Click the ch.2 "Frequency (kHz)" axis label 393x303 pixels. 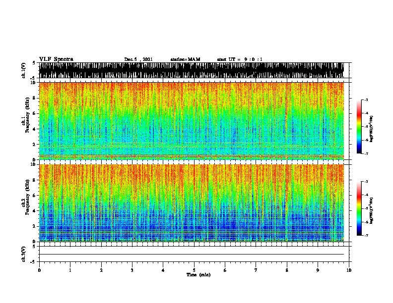27,197
